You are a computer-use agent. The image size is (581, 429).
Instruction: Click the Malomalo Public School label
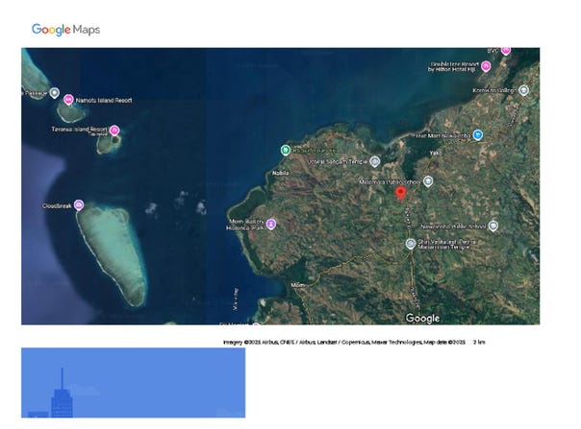pos(390,182)
